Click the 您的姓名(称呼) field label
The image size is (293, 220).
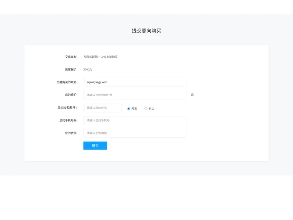(68, 108)
